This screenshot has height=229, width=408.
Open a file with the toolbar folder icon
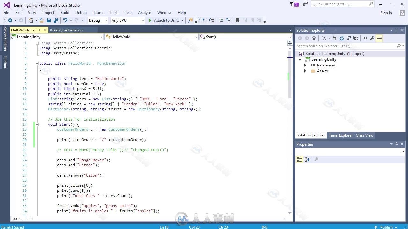click(x=41, y=20)
